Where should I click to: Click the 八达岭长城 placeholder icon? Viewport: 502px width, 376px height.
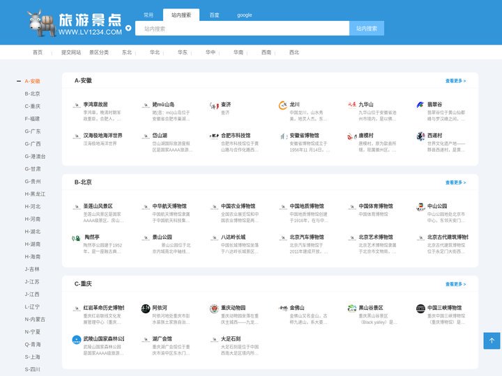pyautogui.click(x=214, y=237)
